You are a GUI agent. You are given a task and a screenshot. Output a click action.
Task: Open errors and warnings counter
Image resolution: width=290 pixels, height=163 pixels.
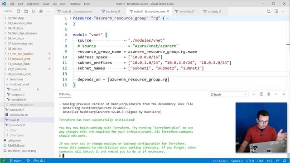tap(39, 161)
